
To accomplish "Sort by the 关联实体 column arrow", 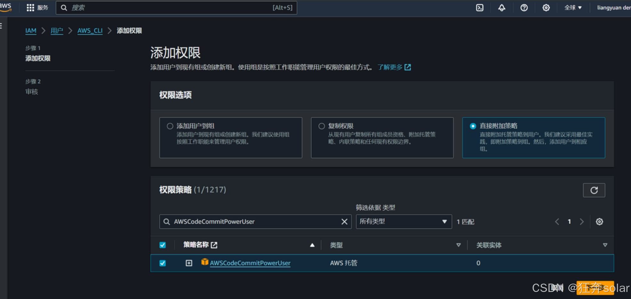I will tap(605, 245).
